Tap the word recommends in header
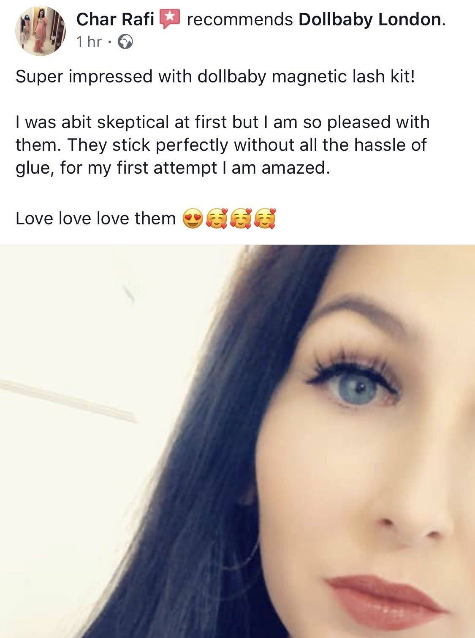 [240, 19]
